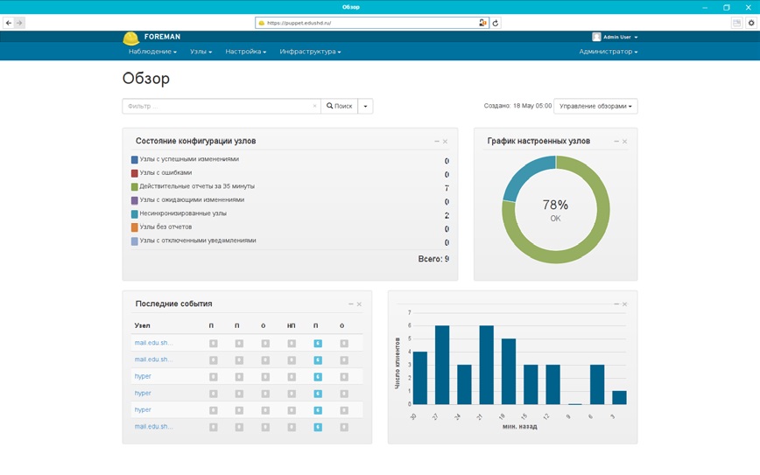760x475 pixels.
Task: Click the Foreman yellow helmet logo
Action: 130,38
